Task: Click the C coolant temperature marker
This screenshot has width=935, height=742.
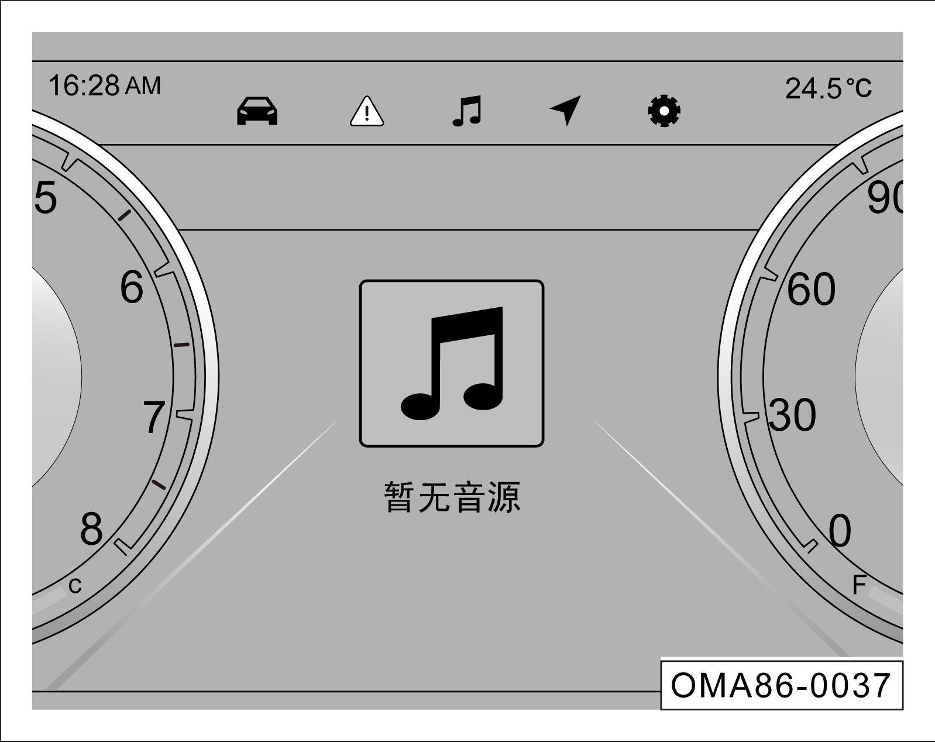Action: point(75,586)
